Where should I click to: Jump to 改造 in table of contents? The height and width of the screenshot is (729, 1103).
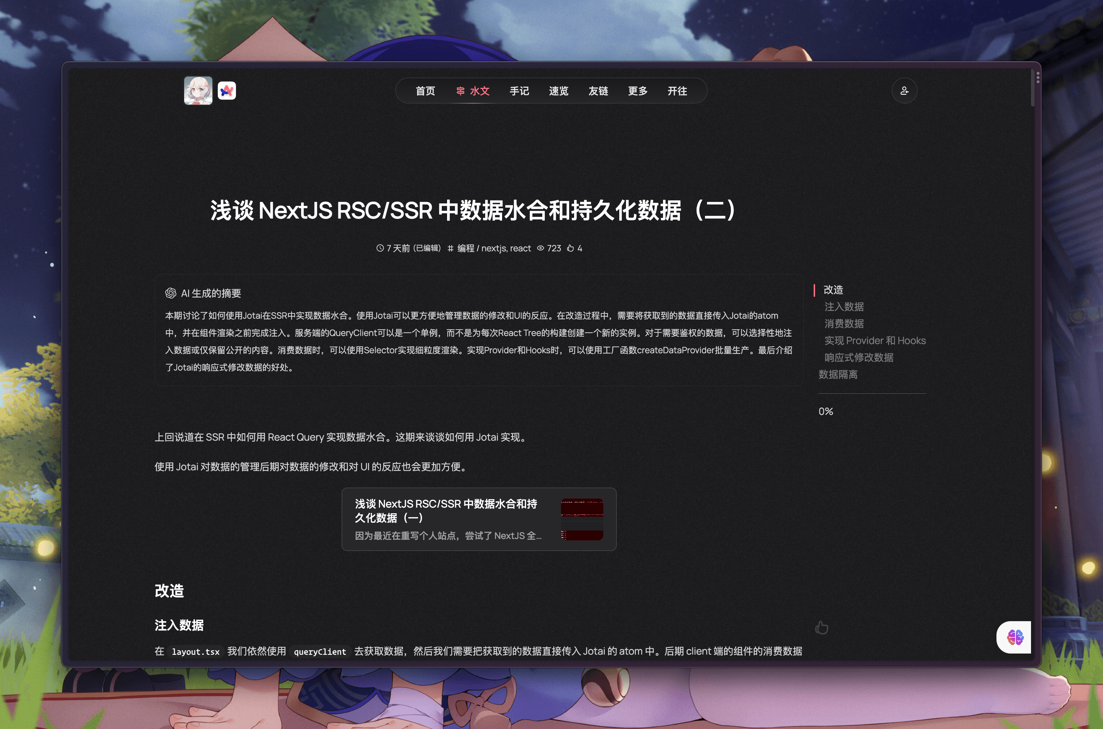tap(833, 290)
